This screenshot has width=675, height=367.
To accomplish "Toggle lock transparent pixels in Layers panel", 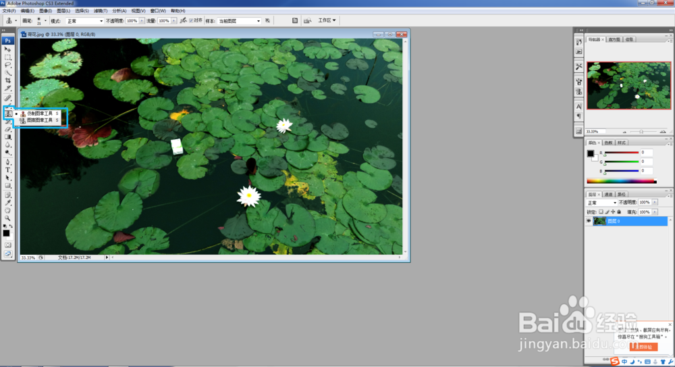I will [601, 212].
